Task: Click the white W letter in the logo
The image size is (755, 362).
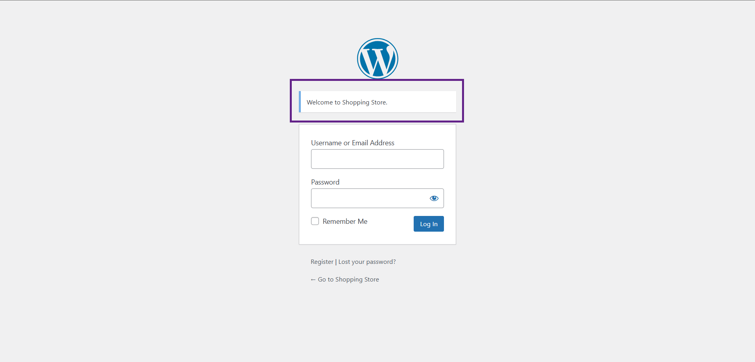Action: 377,61
